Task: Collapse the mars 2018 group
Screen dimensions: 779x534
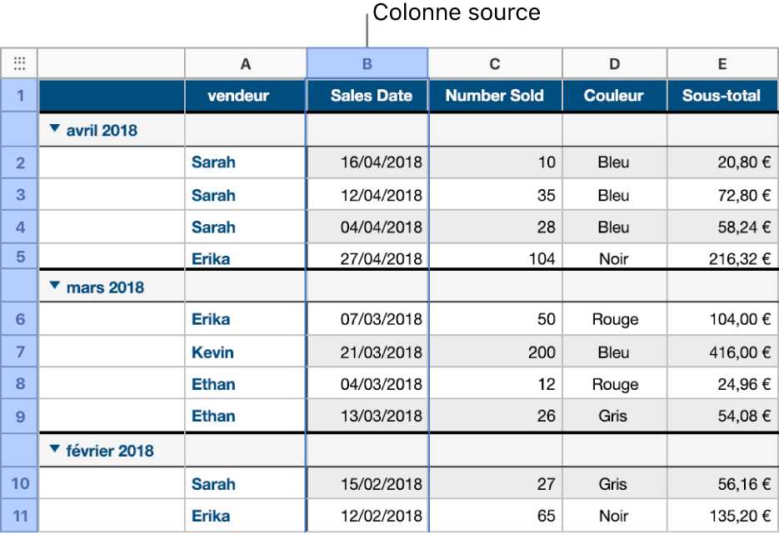Action: click(55, 287)
